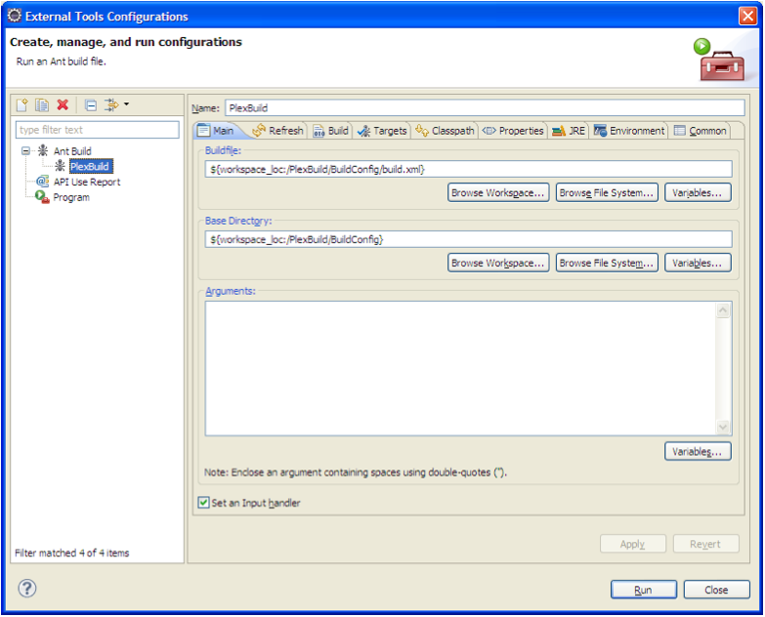Viewport: 765px width, 617px height.
Task: Click Browse Workspace under Base Directory
Action: [x=498, y=263]
